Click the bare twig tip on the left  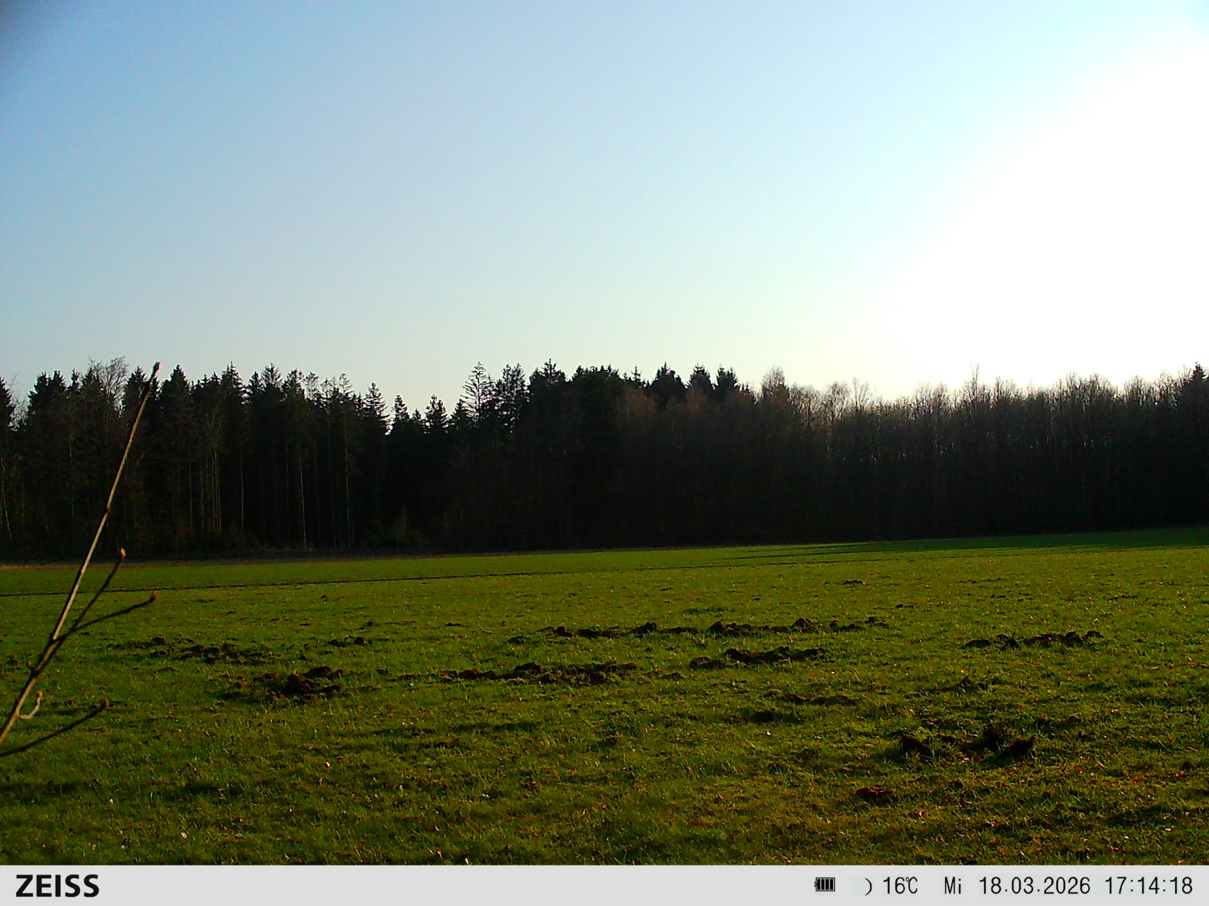click(156, 366)
